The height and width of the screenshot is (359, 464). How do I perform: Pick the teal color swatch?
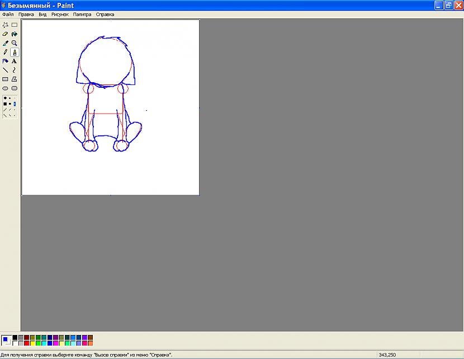[44, 337]
